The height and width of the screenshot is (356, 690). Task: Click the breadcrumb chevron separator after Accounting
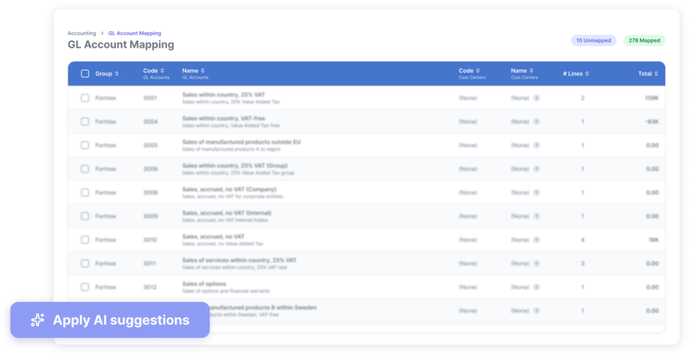[x=102, y=34]
